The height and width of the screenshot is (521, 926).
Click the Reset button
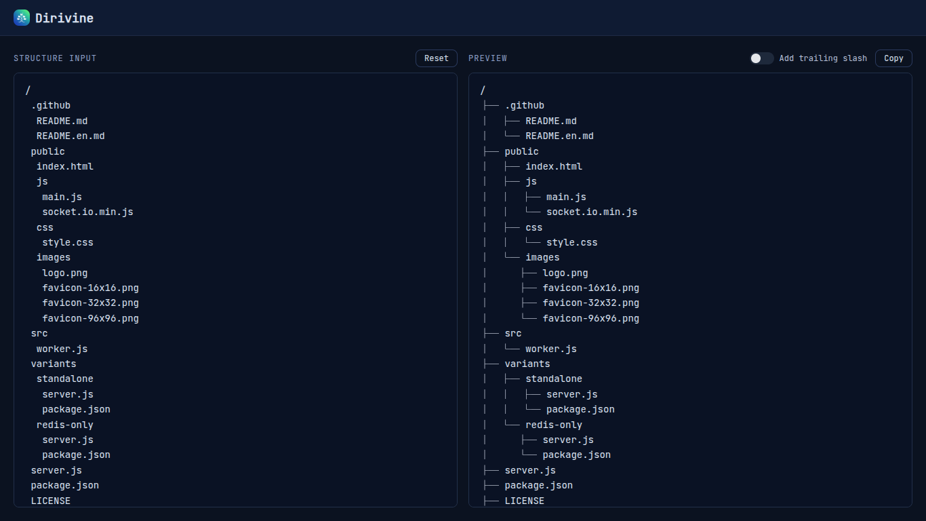click(x=436, y=58)
